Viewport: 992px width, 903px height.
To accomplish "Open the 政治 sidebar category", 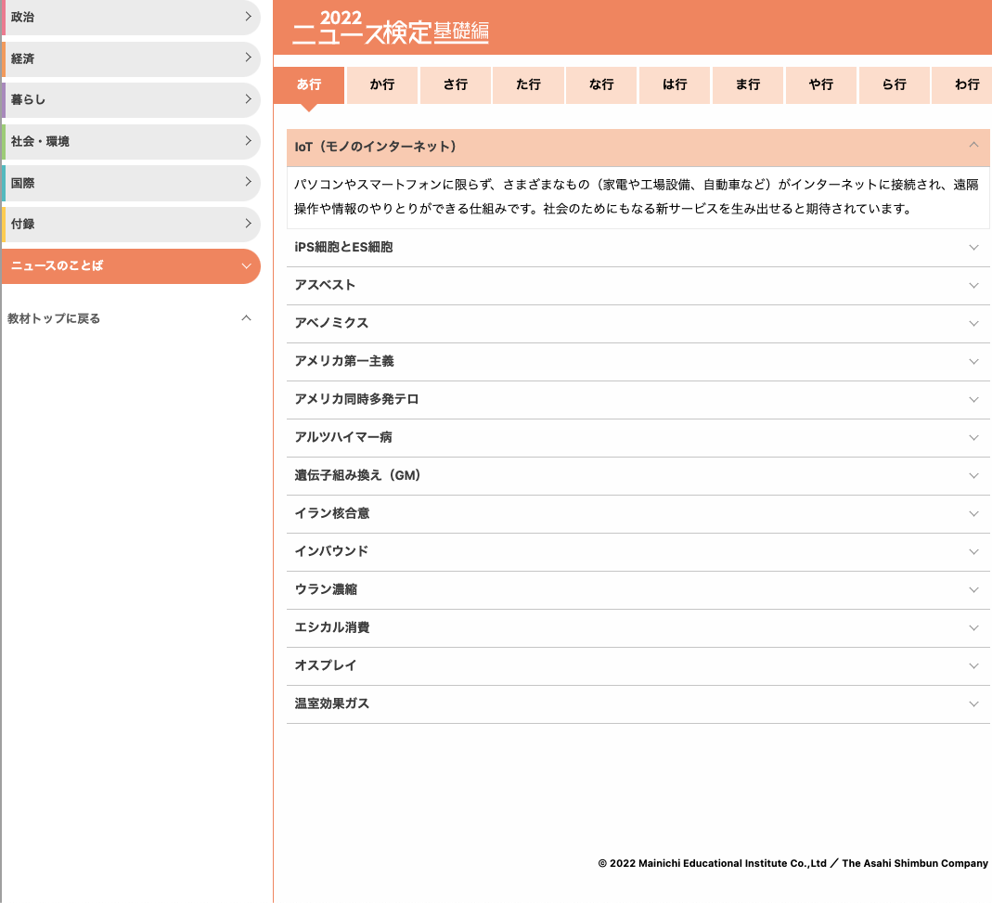I will click(x=131, y=17).
